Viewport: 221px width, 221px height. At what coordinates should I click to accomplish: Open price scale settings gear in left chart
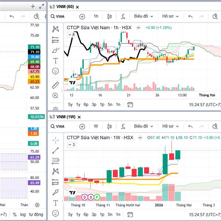[x=37, y=205]
